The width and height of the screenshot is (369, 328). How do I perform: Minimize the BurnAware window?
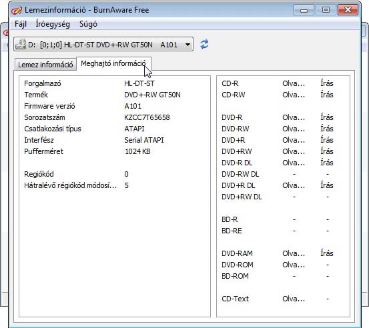(304, 10)
